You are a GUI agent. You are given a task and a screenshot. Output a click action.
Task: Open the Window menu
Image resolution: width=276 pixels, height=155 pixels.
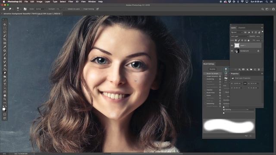(x=92, y=2)
